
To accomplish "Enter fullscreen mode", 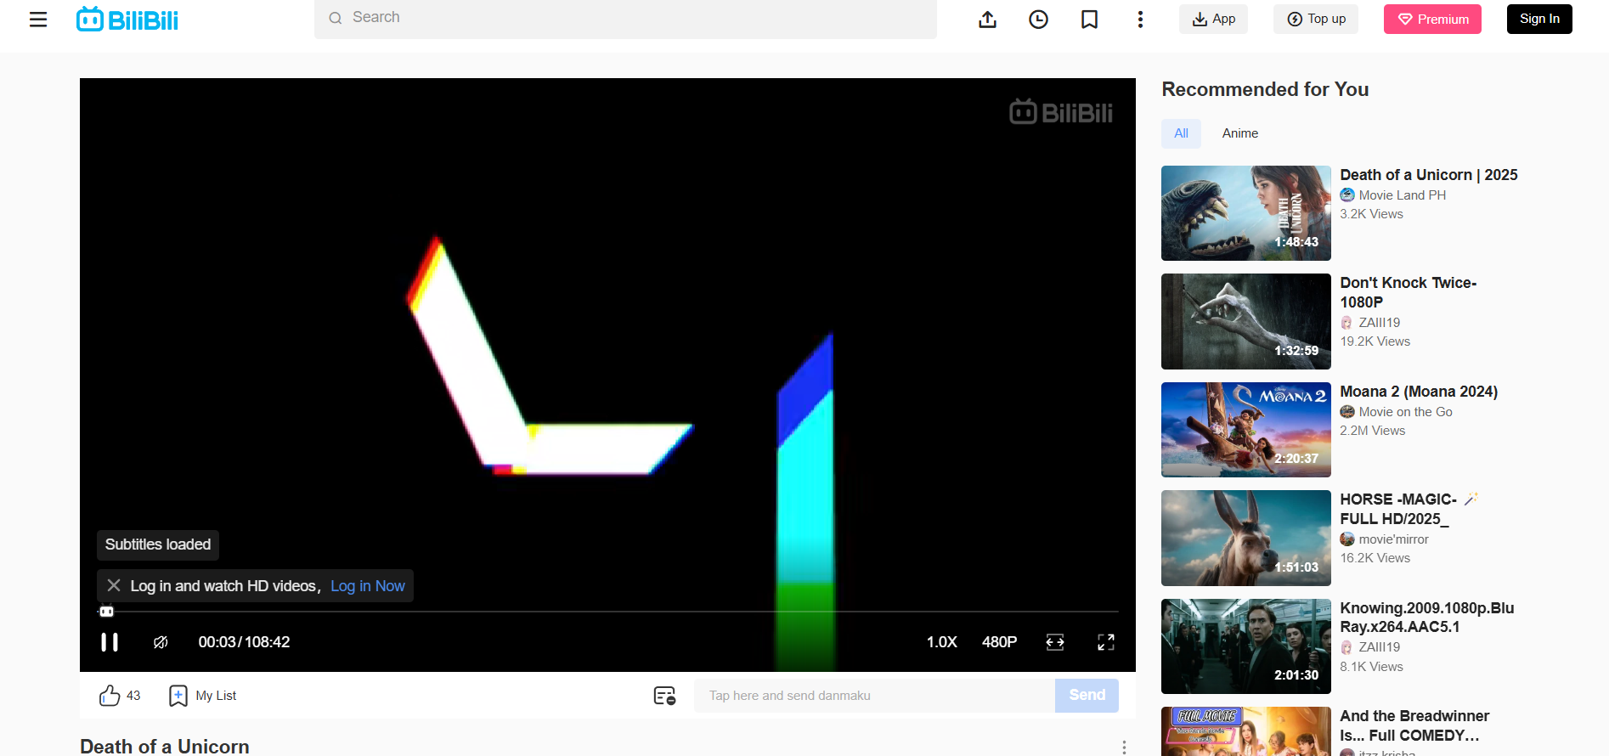I will pos(1106,642).
